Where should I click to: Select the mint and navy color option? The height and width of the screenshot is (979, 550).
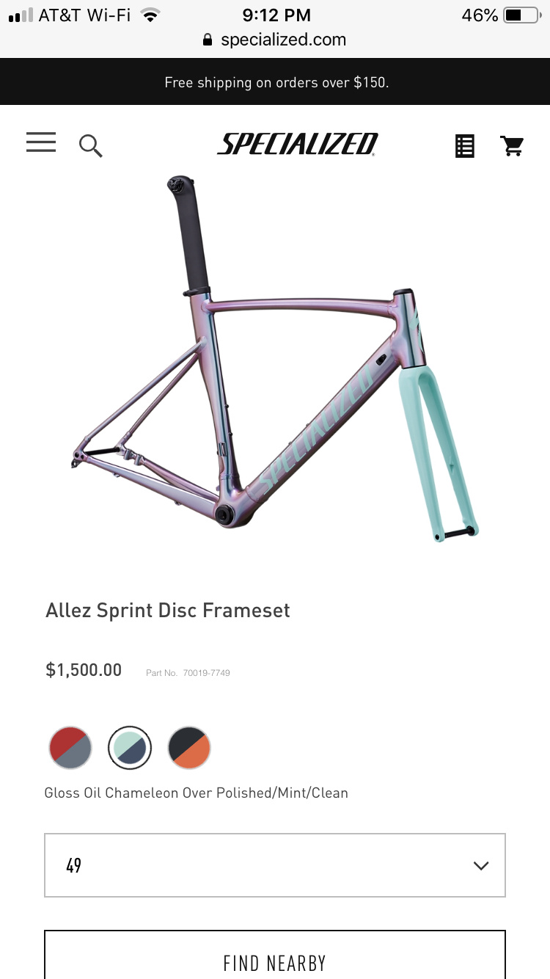130,748
